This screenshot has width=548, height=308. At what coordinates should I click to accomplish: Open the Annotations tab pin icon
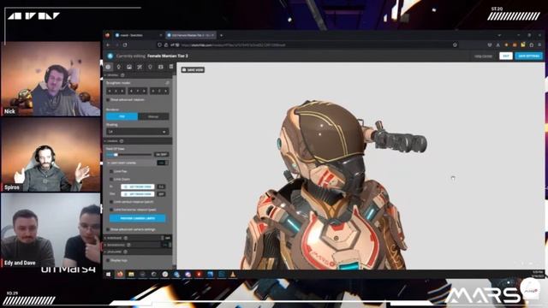tap(151, 67)
